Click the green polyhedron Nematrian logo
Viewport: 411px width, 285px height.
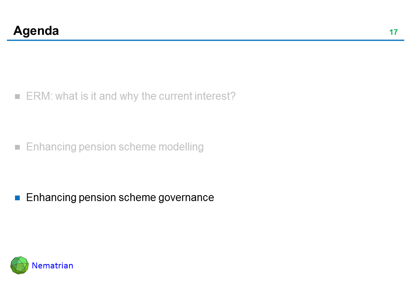pyautogui.click(x=19, y=265)
